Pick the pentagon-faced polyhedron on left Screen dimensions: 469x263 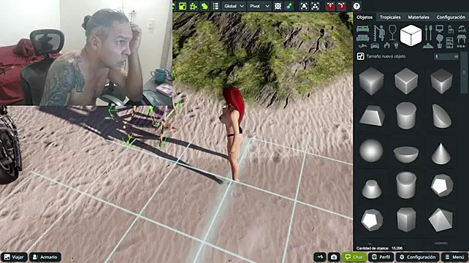371,220
